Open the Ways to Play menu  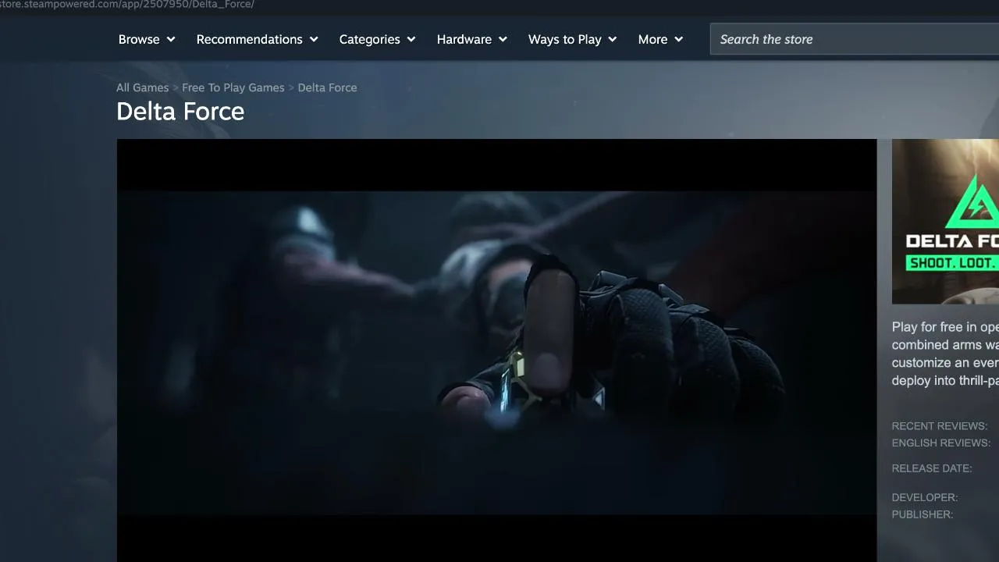pos(572,39)
